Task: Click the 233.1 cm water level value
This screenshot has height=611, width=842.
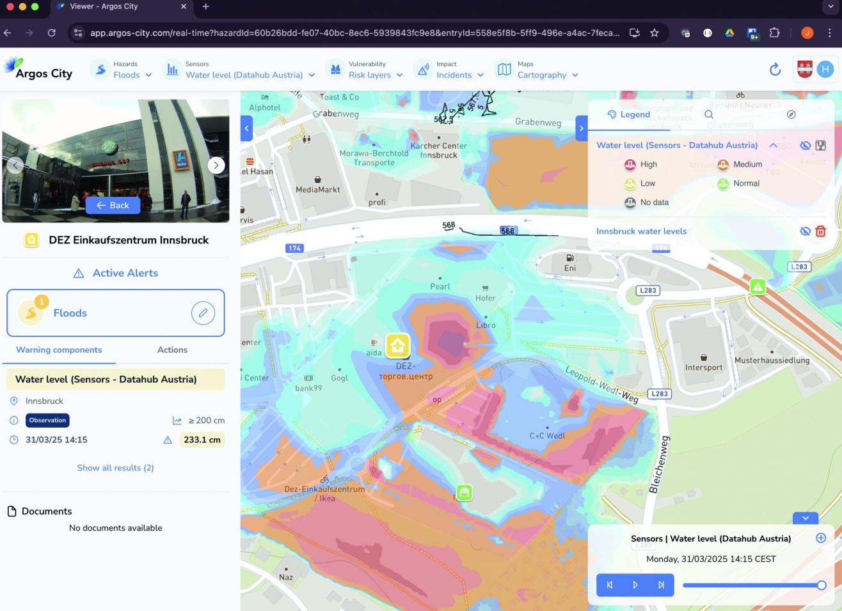Action: click(x=202, y=440)
